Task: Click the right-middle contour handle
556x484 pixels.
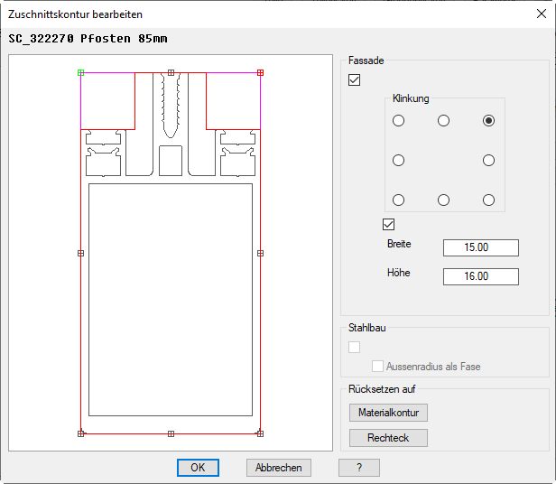Action: click(260, 254)
